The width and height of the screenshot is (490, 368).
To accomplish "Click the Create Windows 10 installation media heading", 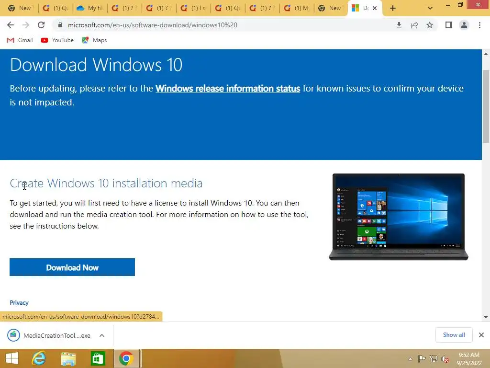I will (106, 184).
